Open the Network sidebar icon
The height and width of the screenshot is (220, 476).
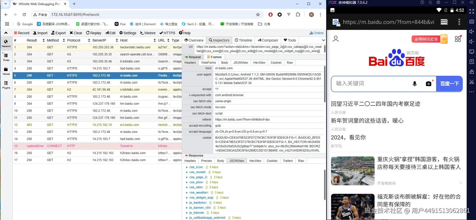6,43
